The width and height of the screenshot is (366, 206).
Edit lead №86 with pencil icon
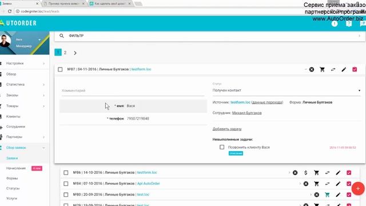[338, 173]
